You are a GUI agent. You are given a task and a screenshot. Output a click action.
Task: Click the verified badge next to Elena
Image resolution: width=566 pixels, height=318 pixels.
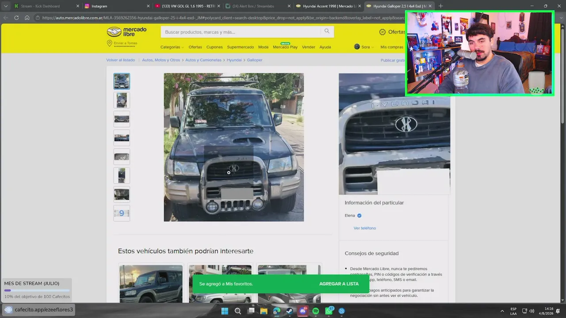(359, 216)
